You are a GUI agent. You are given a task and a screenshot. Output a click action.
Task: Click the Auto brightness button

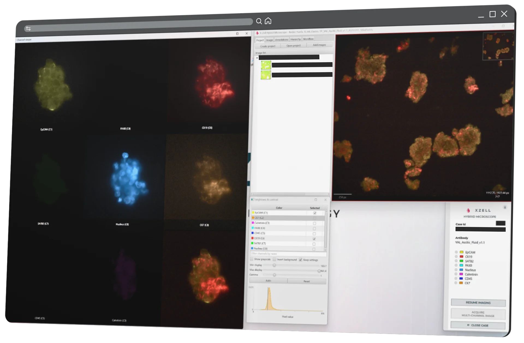point(268,281)
